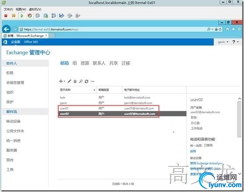Sort by display name column arrow
This screenshot has width=244, height=192.
94,90
